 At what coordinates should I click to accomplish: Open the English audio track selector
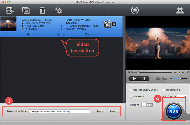(x=61, y=26)
